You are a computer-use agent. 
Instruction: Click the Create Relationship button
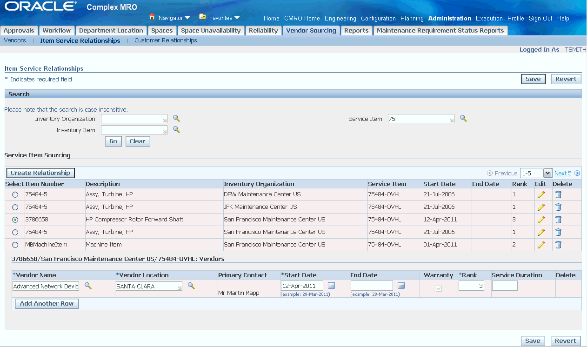pyautogui.click(x=40, y=173)
